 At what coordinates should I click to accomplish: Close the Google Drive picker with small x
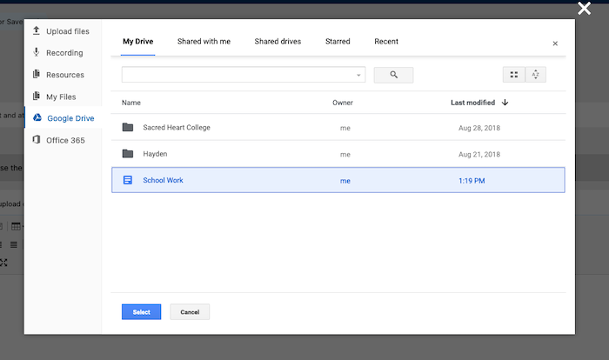click(x=555, y=43)
